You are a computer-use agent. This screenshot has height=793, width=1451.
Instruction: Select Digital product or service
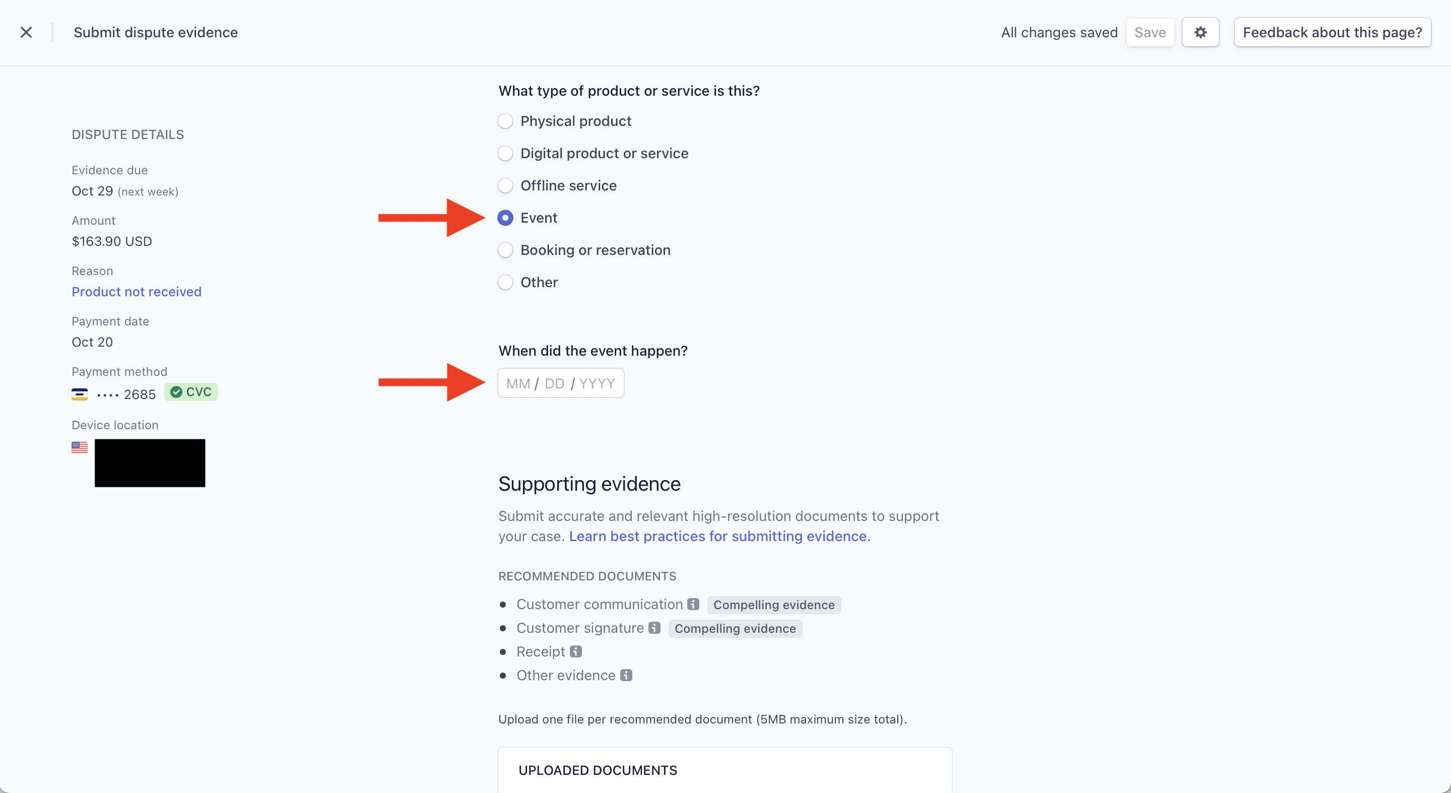505,153
